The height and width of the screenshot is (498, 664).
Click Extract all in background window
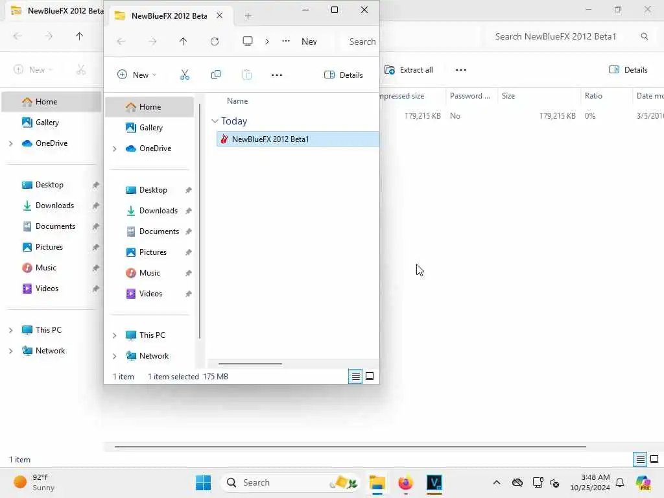tap(409, 70)
